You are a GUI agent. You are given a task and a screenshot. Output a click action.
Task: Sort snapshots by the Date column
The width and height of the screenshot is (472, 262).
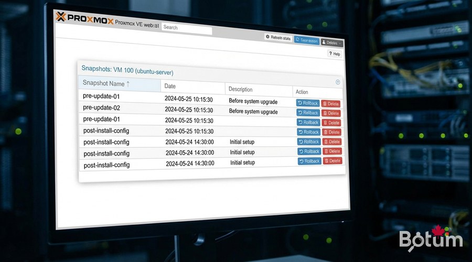pyautogui.click(x=170, y=86)
